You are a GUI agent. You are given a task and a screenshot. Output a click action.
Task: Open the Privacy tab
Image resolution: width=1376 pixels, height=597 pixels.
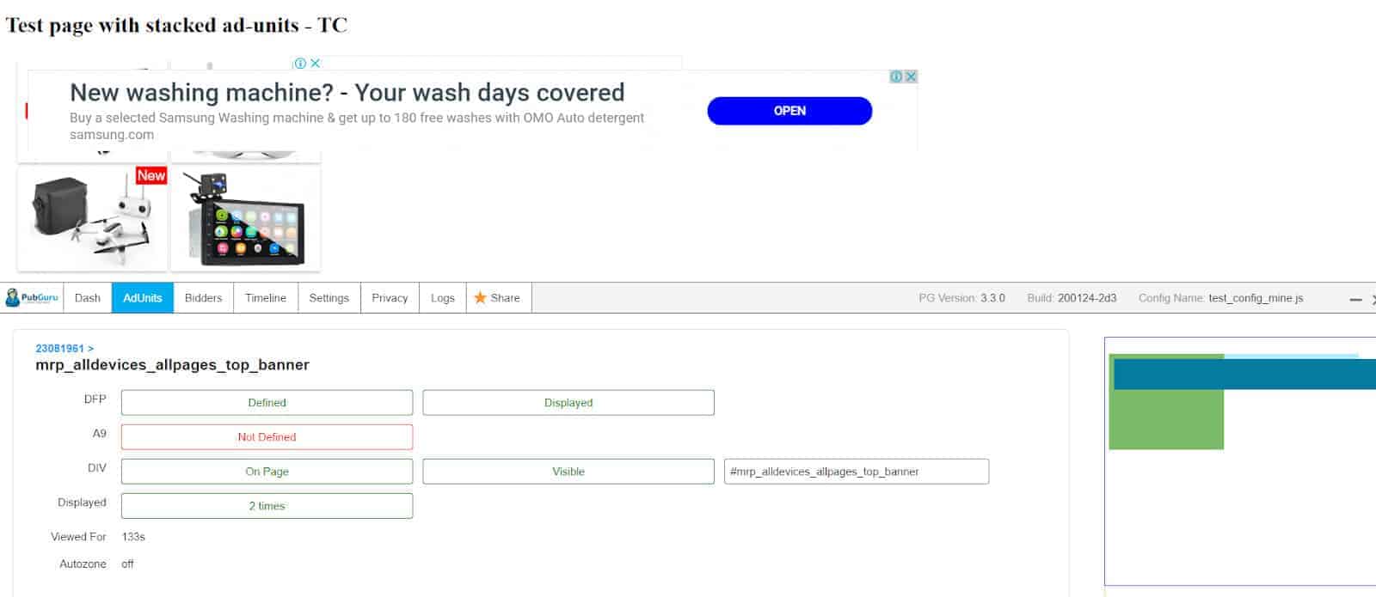[390, 298]
